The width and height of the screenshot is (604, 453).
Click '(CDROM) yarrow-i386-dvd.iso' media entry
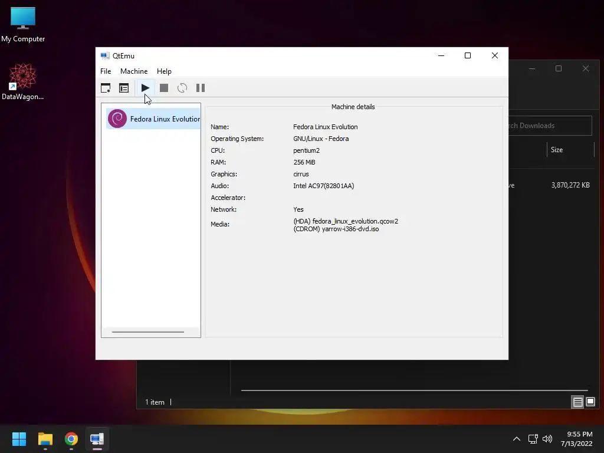pyautogui.click(x=336, y=229)
